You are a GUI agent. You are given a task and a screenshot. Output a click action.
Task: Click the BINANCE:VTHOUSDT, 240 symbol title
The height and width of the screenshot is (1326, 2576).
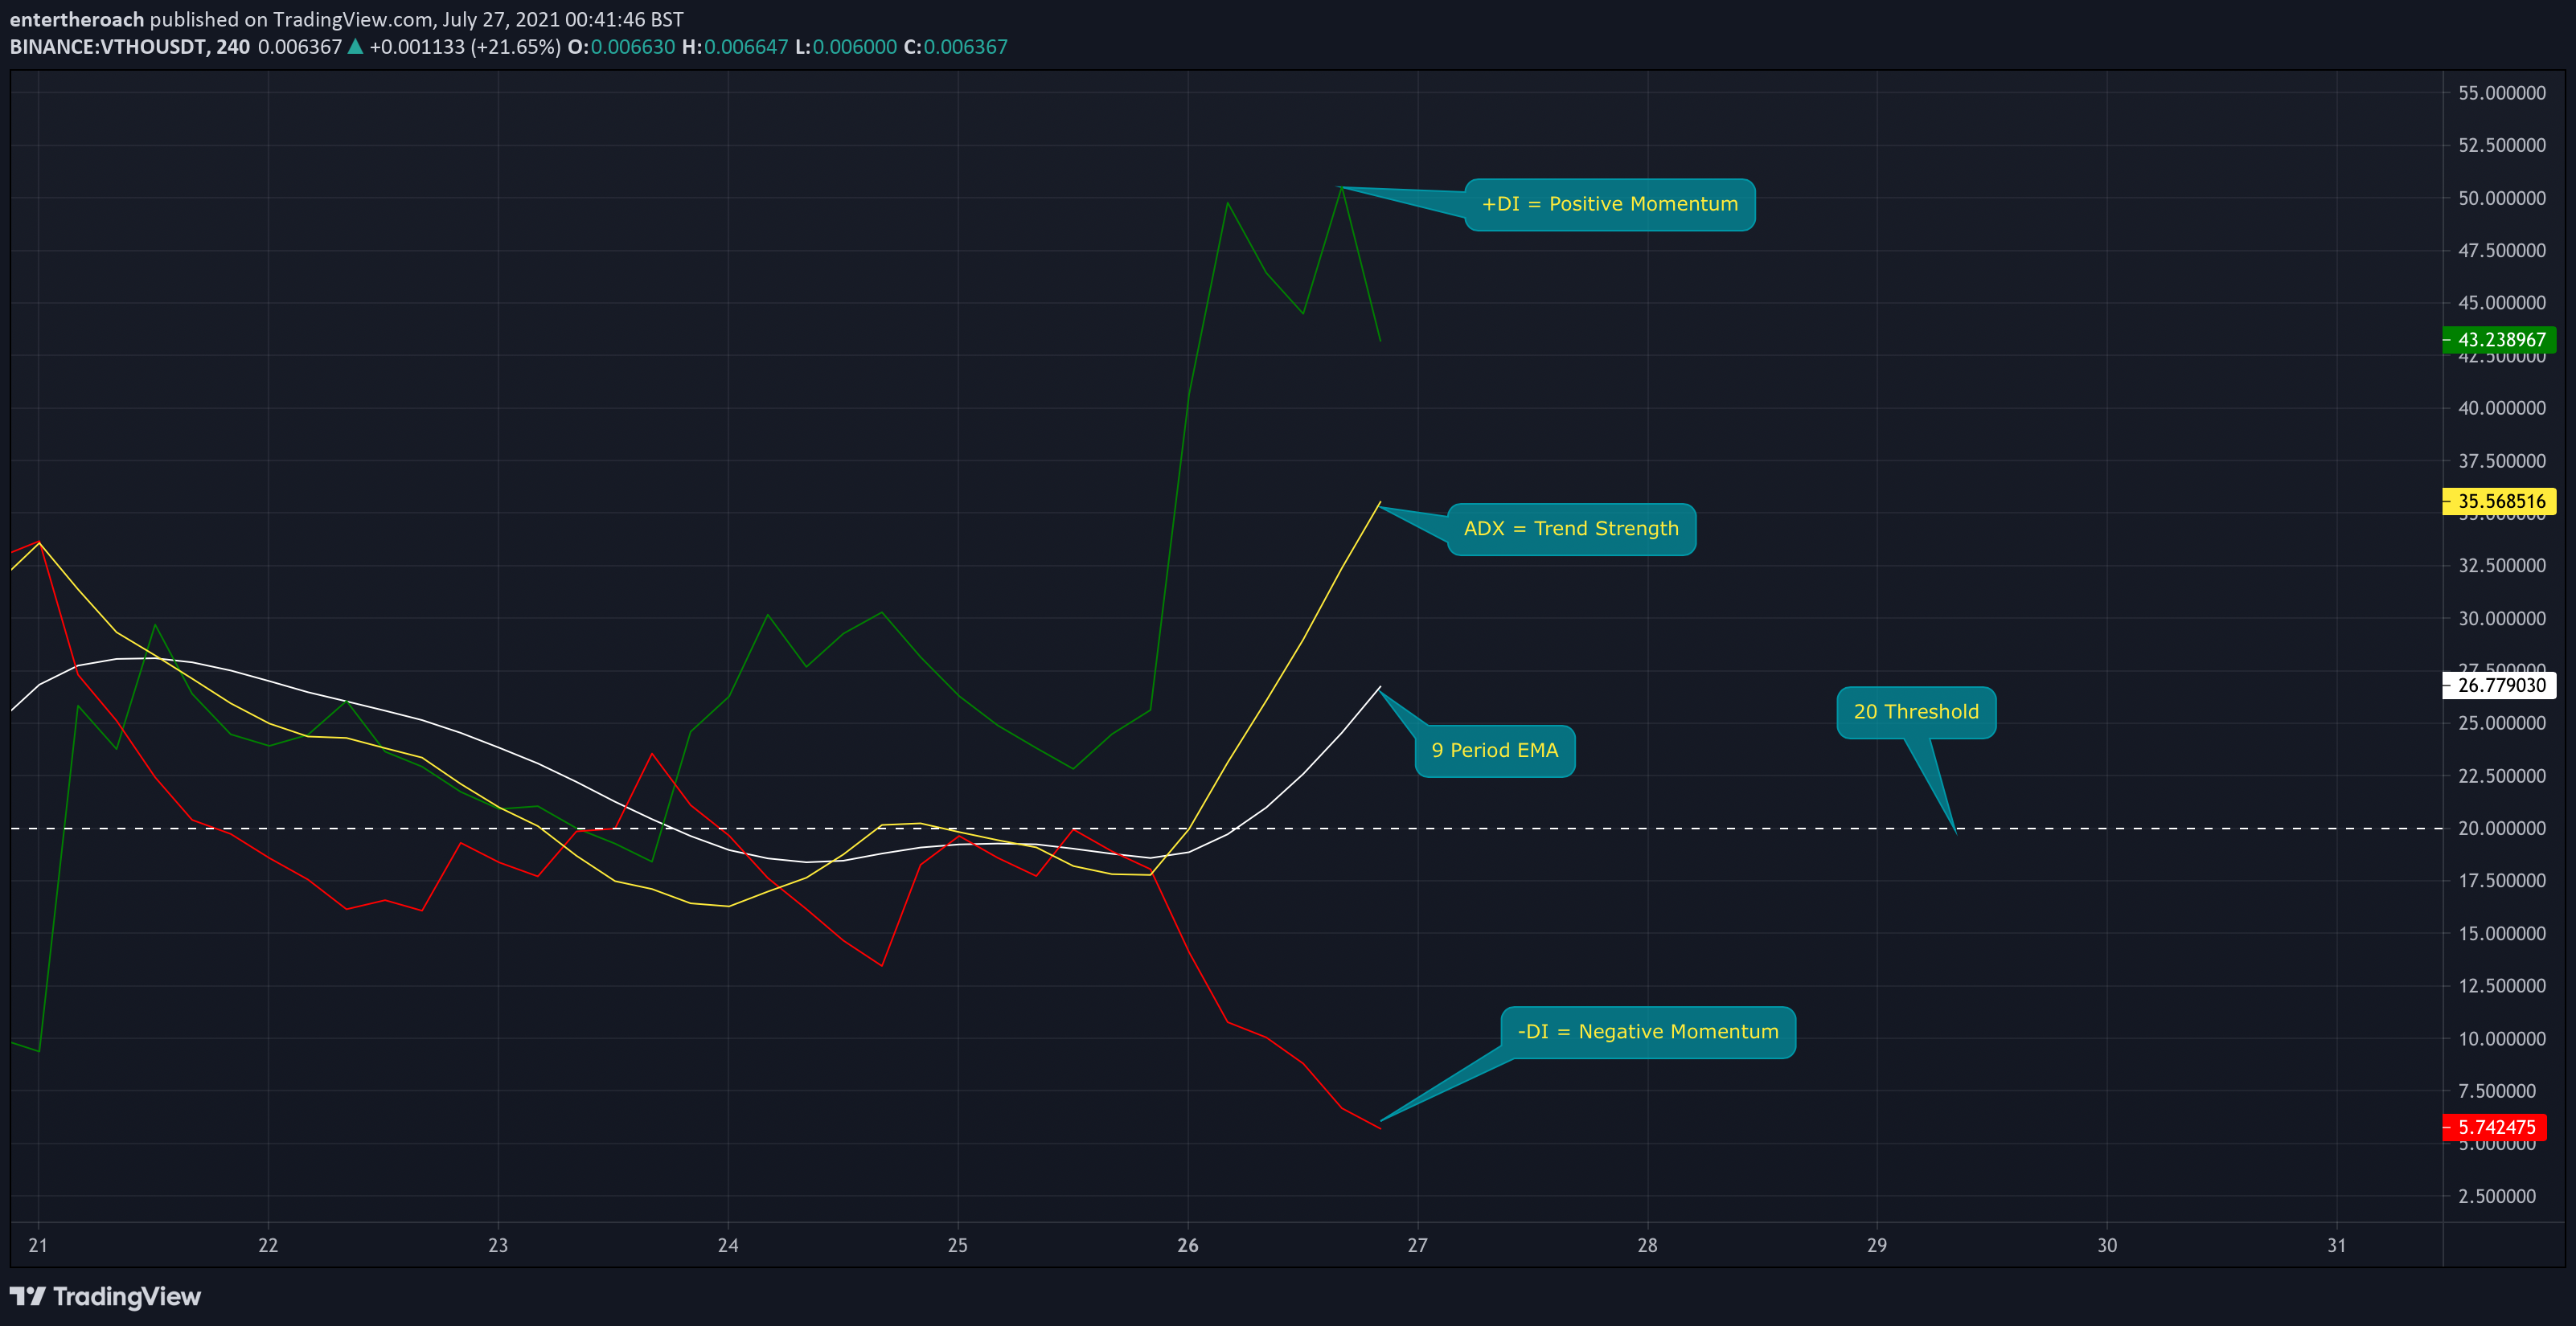pyautogui.click(x=130, y=46)
